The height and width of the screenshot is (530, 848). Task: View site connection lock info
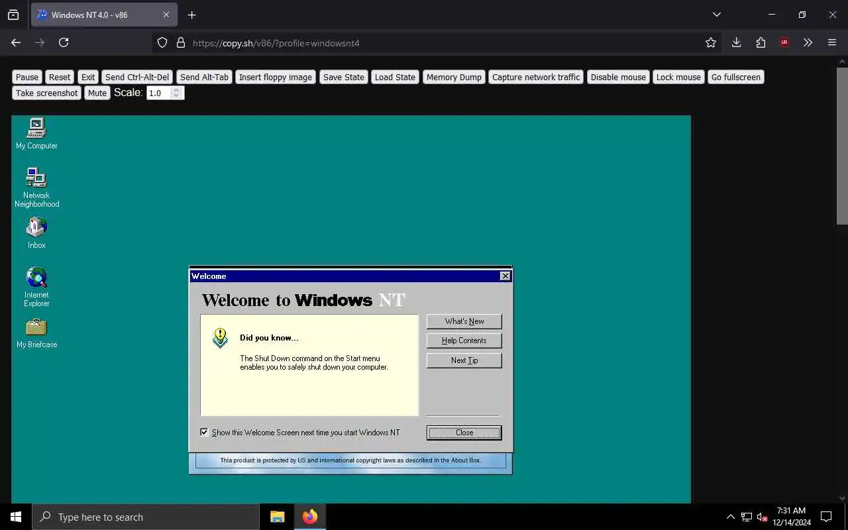coord(180,42)
